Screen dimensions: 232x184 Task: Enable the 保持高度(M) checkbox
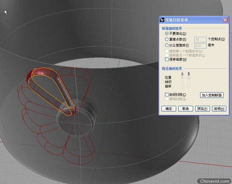coord(167,59)
